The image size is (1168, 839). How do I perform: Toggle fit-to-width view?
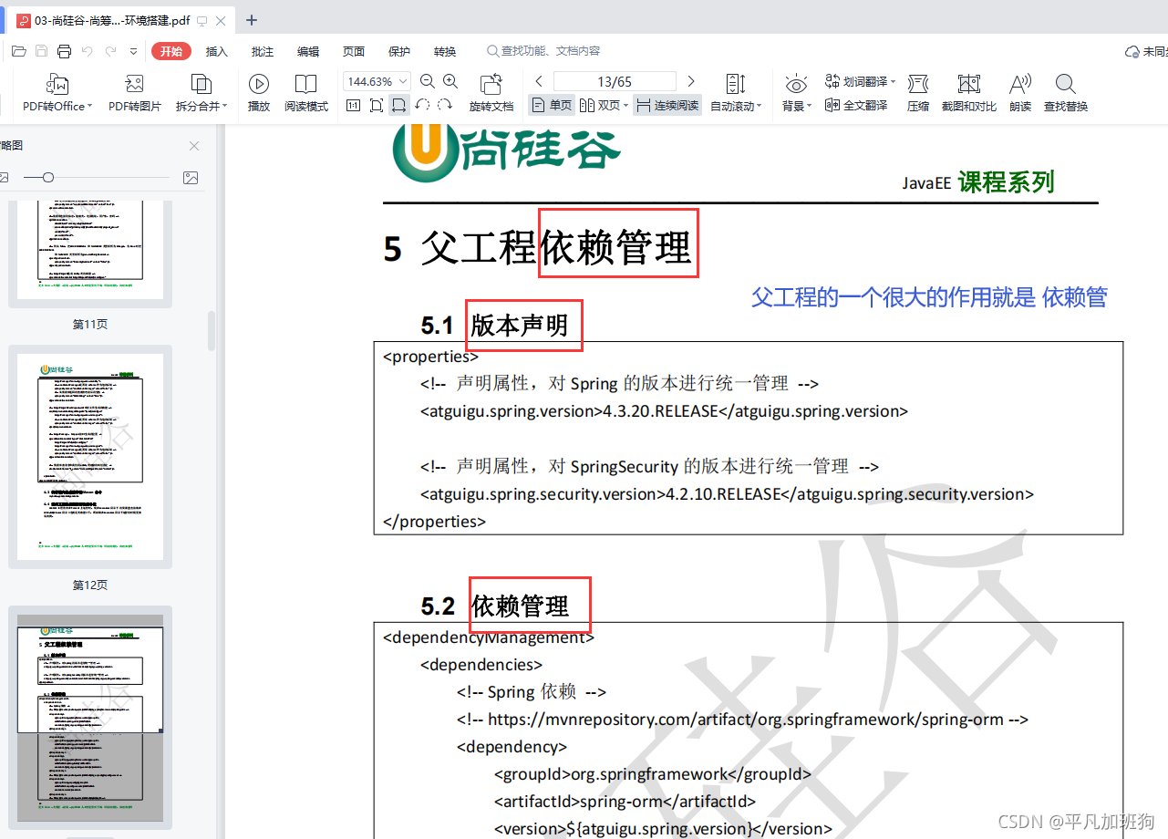pyautogui.click(x=398, y=106)
